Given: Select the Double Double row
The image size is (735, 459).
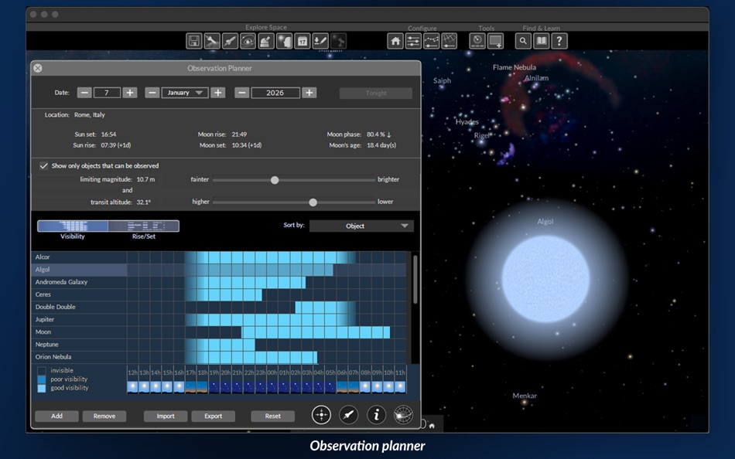Looking at the screenshot, I should [x=219, y=308].
